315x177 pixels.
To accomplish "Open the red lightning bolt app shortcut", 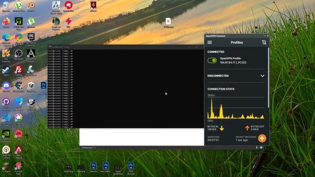I will pyautogui.click(x=68, y=23).
